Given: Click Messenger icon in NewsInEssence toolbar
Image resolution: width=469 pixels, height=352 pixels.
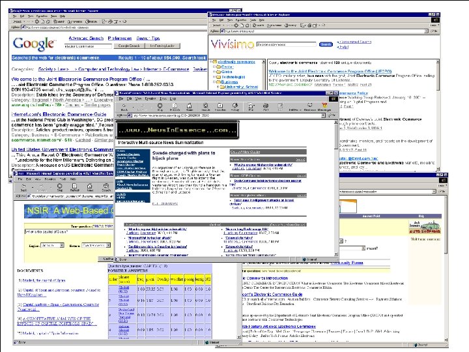Looking at the screenshot, I should coord(324,106).
